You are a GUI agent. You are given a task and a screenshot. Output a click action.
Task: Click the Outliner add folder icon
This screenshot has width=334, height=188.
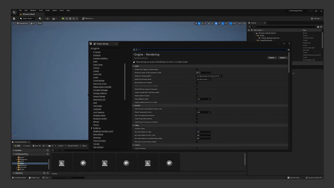click(x=318, y=27)
